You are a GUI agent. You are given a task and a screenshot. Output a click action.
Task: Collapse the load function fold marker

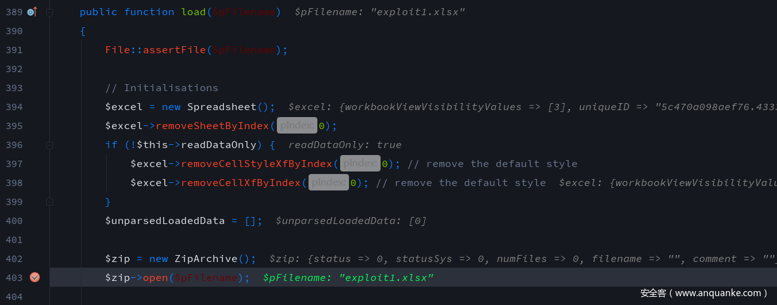(50, 12)
